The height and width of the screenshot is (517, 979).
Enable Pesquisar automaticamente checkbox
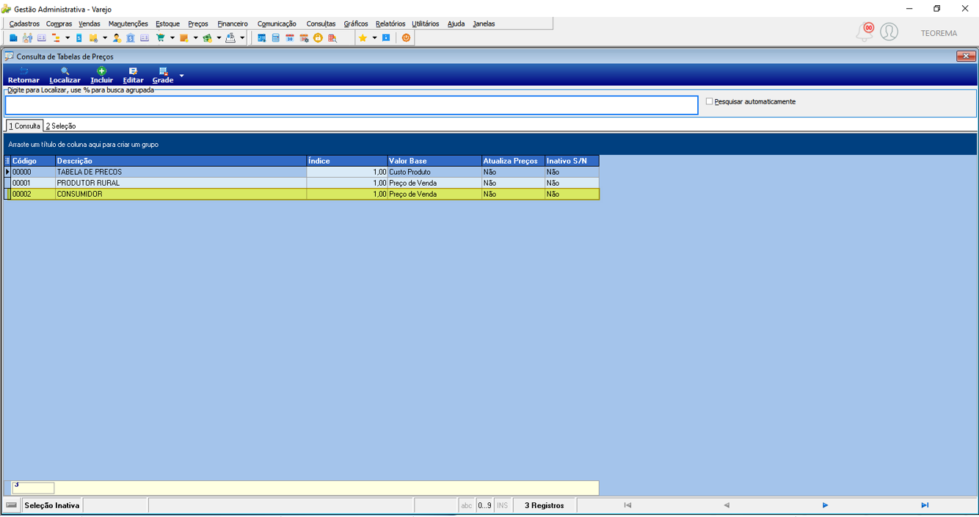pos(709,101)
